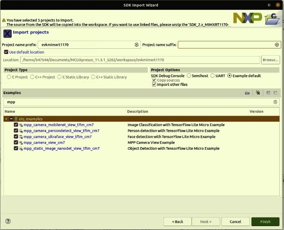Clear the project name prefix field
Viewport: 284px width, 230px height.
[137, 44]
